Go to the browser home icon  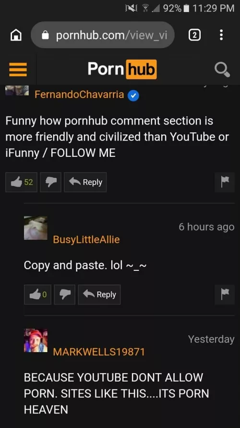pos(16,35)
